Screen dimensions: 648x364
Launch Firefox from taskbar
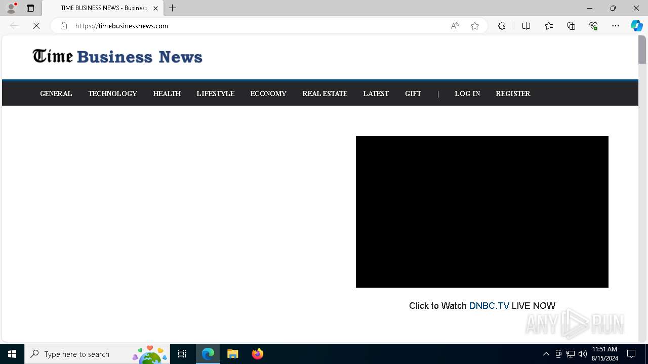pos(258,354)
